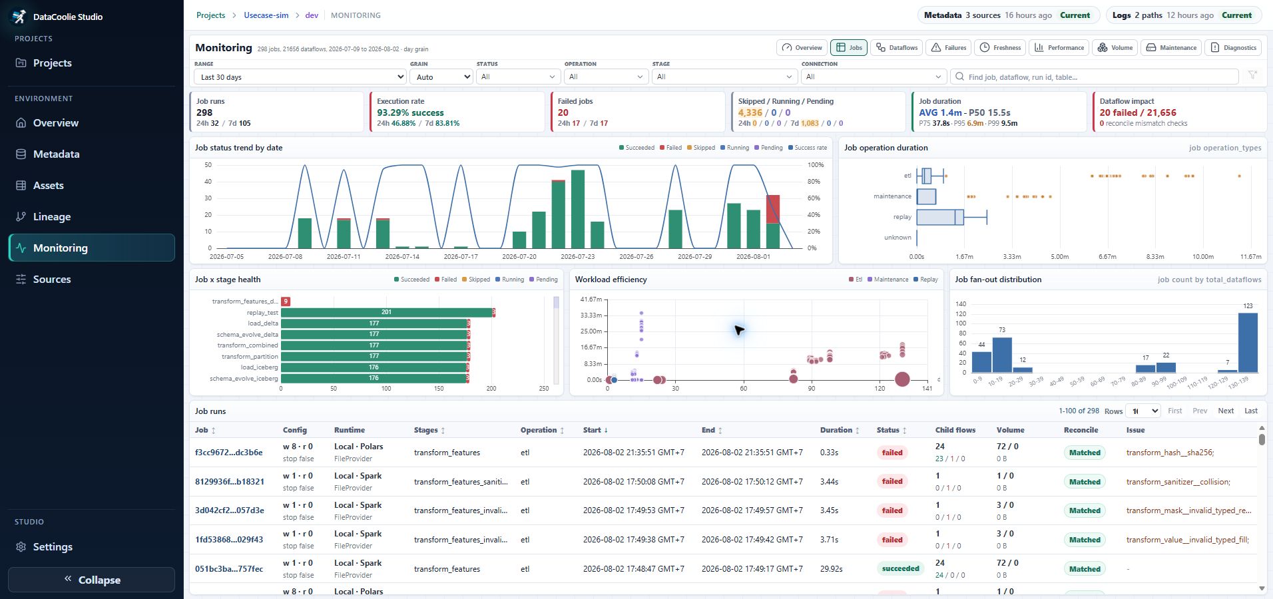This screenshot has width=1273, height=599.
Task: Go to Next page of job runs
Action: click(x=1226, y=411)
